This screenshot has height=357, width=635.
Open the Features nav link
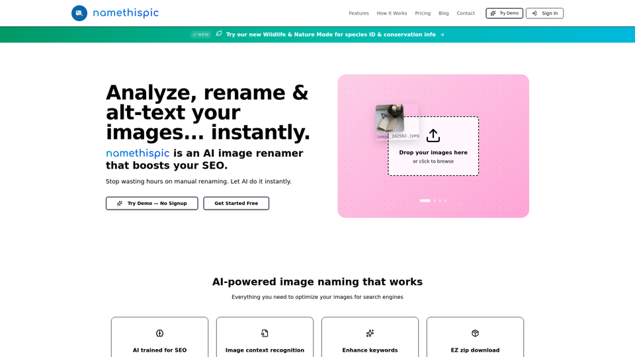pos(359,13)
